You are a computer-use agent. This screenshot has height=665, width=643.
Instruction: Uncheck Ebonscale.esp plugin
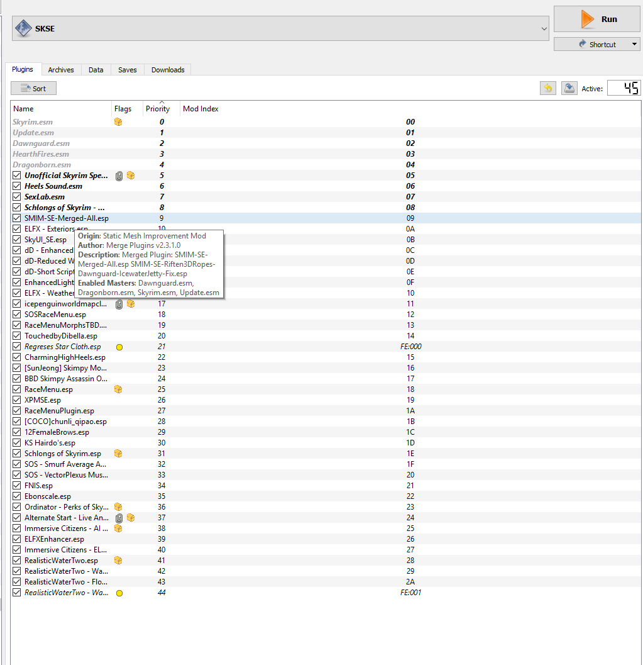pos(16,496)
